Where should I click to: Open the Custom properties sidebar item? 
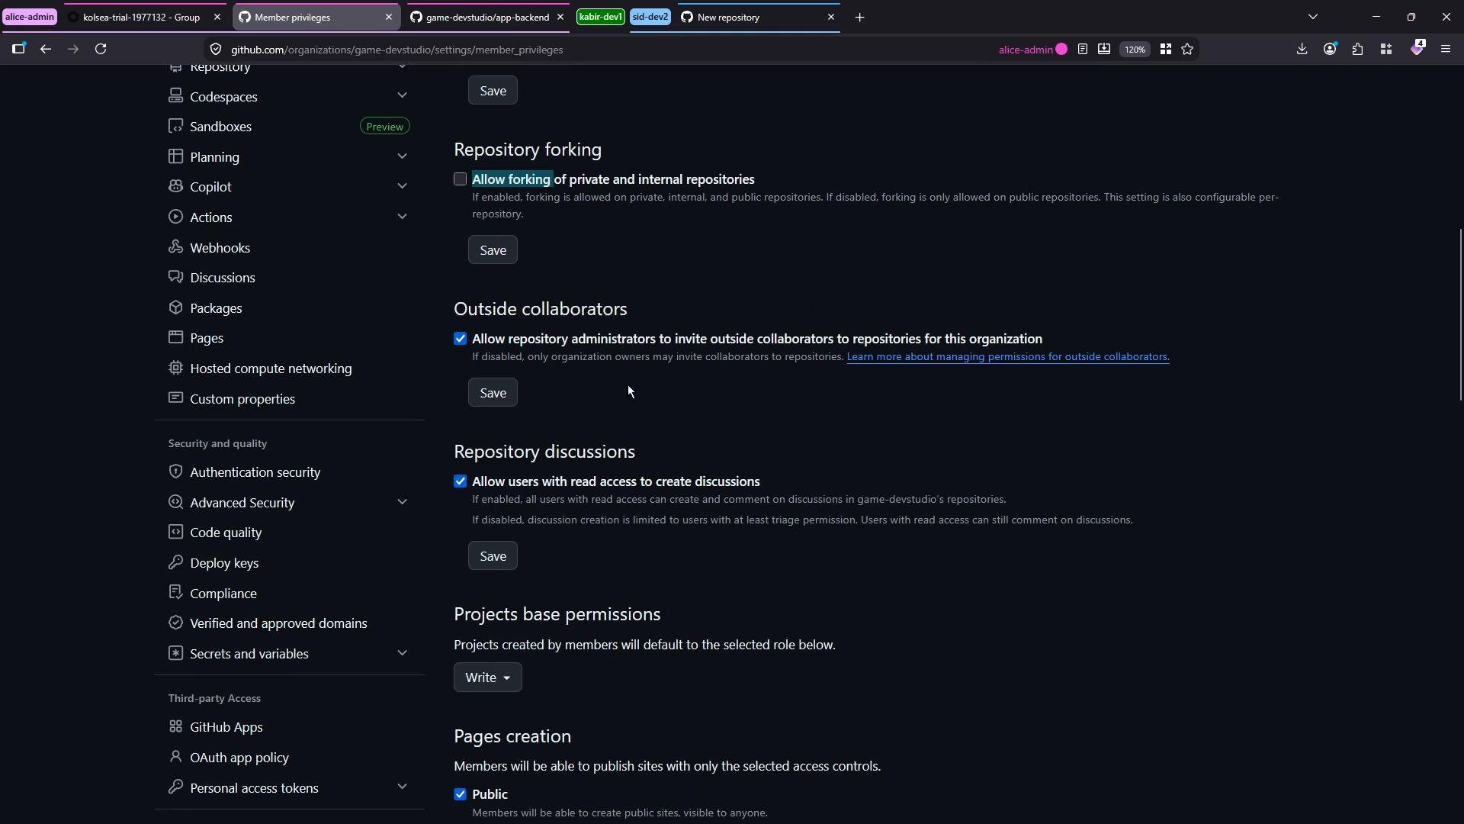point(242,399)
